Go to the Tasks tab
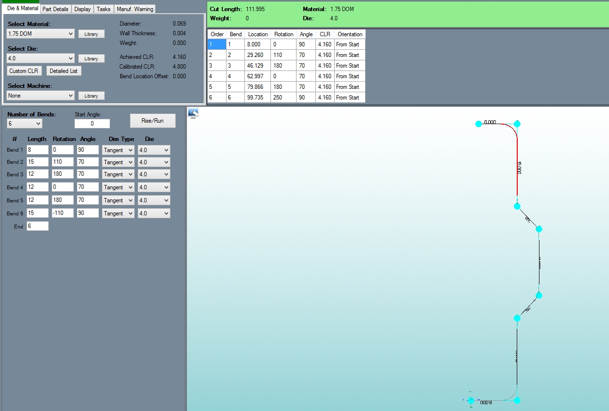Viewport: 609px width, 411px height. click(x=103, y=9)
